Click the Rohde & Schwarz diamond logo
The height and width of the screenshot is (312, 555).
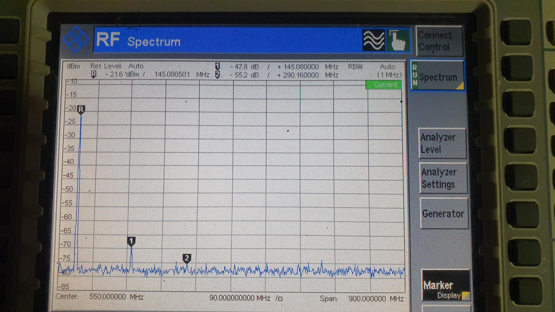tap(76, 39)
